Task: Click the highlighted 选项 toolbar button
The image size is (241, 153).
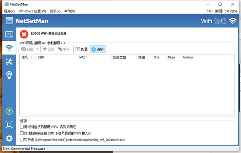Action: 98,49
